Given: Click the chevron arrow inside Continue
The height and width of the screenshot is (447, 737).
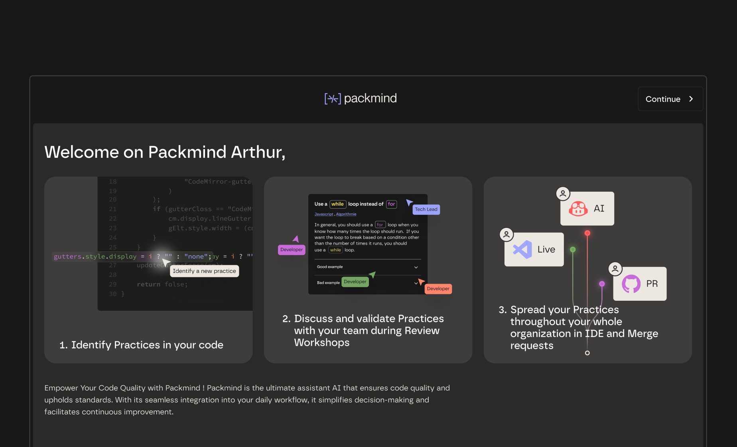Looking at the screenshot, I should click(x=691, y=99).
